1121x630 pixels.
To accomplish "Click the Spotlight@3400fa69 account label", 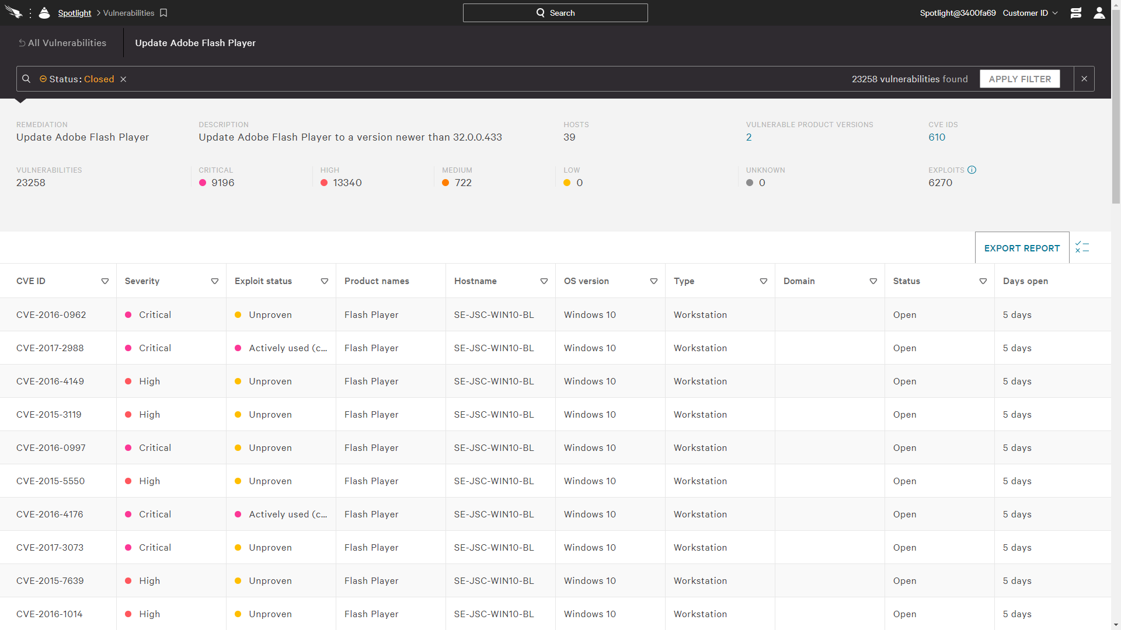I will tap(958, 13).
